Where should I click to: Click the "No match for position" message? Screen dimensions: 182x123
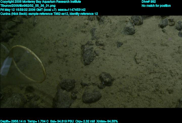[156, 6]
